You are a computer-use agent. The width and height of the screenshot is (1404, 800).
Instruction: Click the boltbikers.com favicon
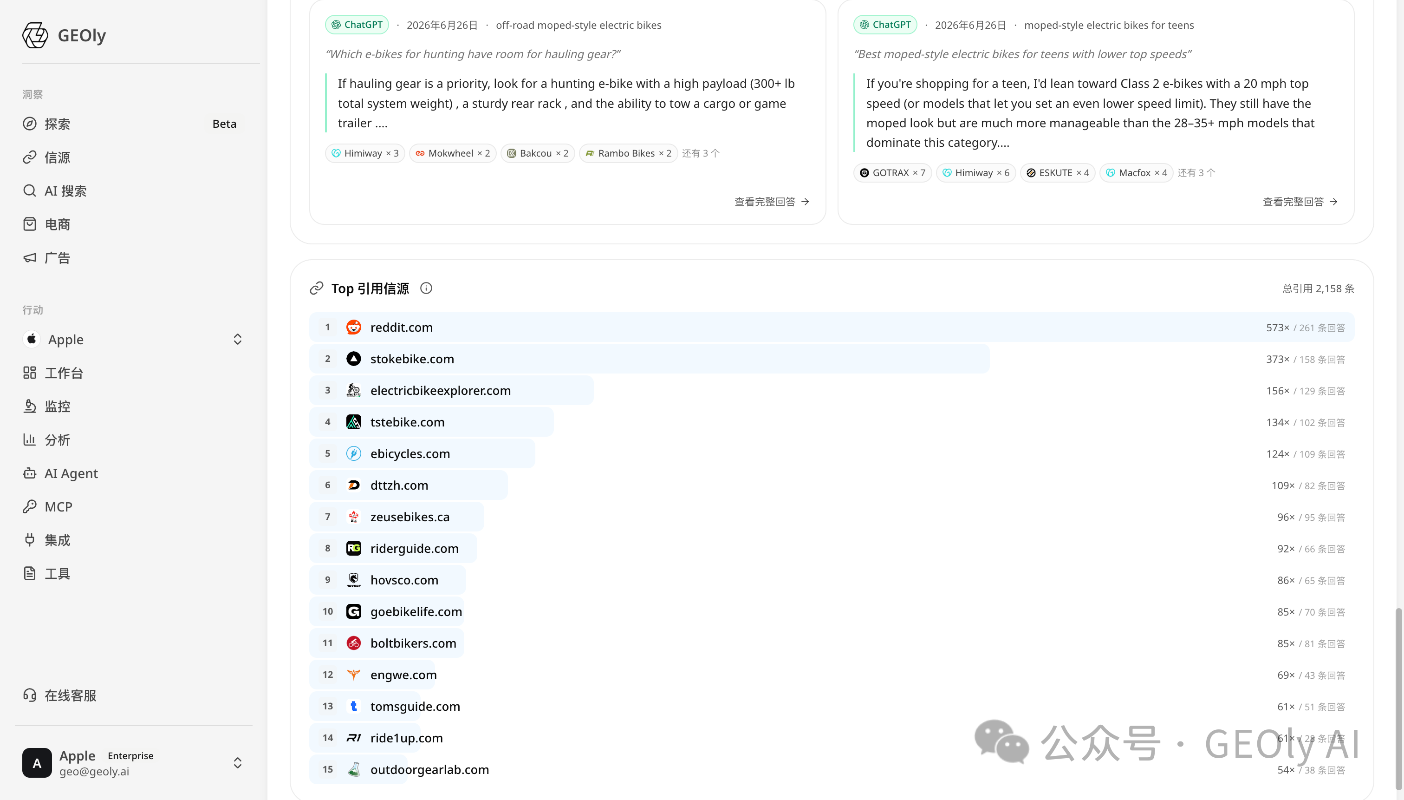(354, 643)
